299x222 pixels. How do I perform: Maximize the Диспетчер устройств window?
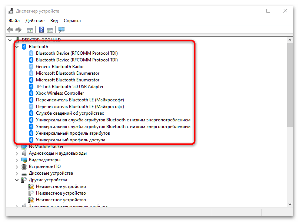pyautogui.click(x=268, y=11)
